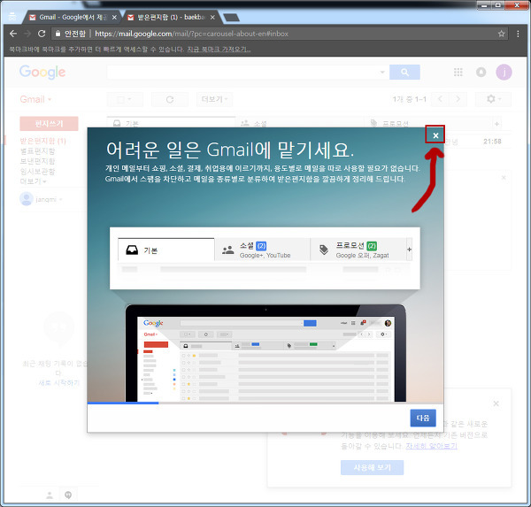Open the janqmi chat user dropdown
This screenshot has width=531, height=507.
(42, 199)
